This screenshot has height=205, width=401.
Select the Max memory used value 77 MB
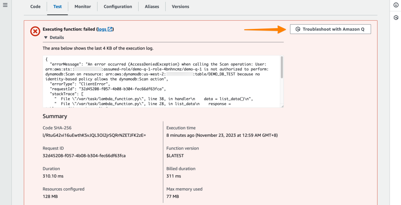coord(173,196)
